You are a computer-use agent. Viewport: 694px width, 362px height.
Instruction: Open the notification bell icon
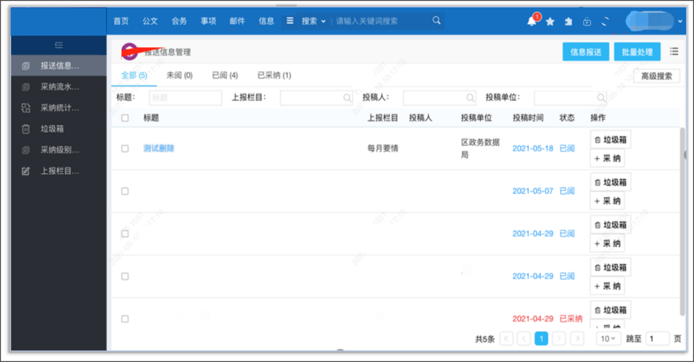coord(532,21)
